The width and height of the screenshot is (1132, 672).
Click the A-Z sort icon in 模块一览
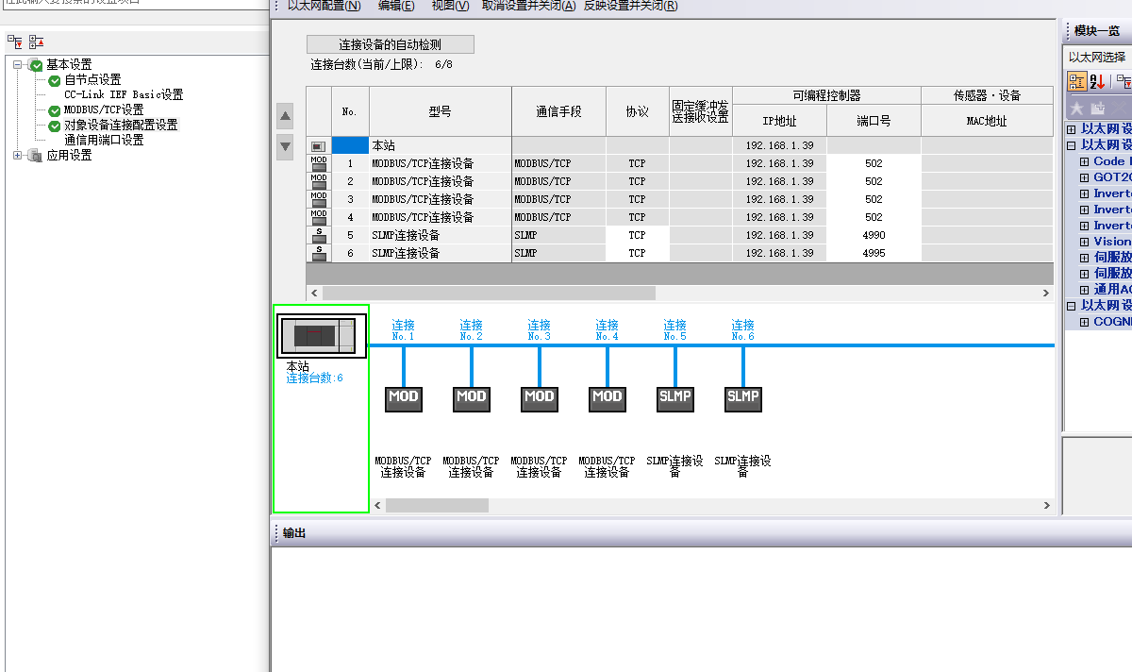pos(1098,82)
